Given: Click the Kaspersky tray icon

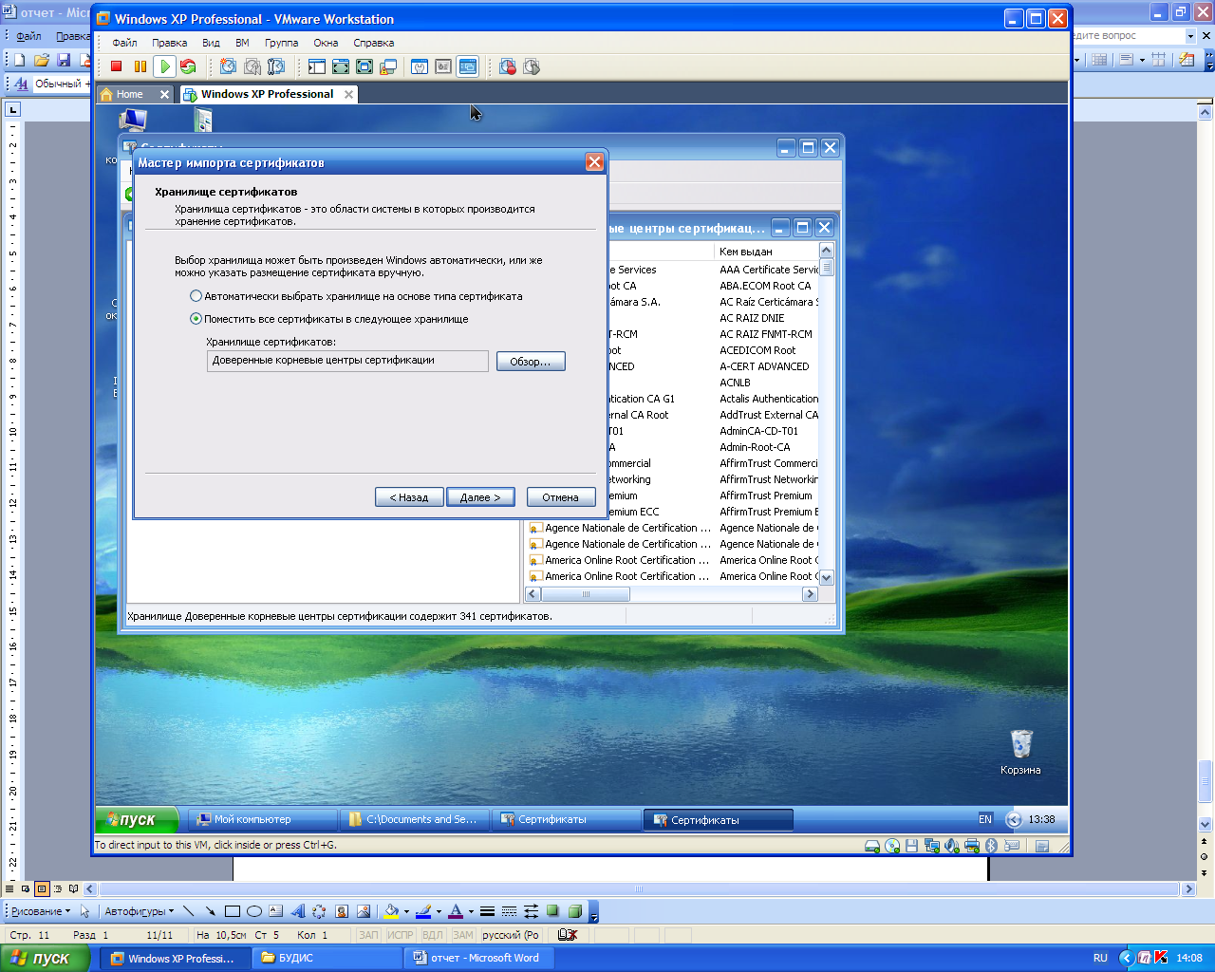Looking at the screenshot, I should [x=1161, y=958].
